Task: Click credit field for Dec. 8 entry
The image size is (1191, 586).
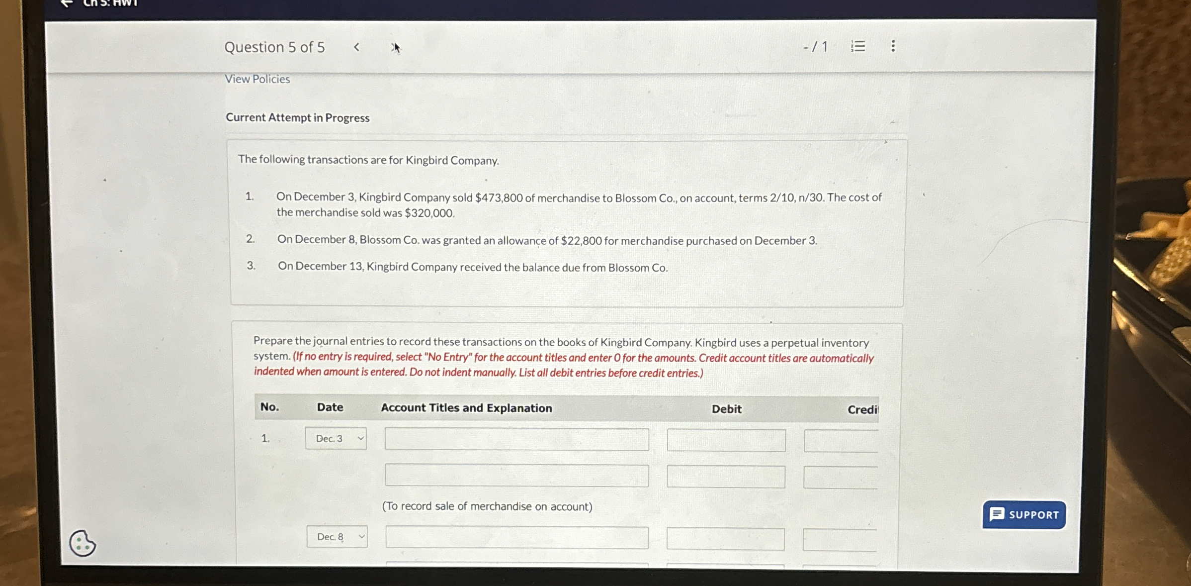Action: [839, 540]
